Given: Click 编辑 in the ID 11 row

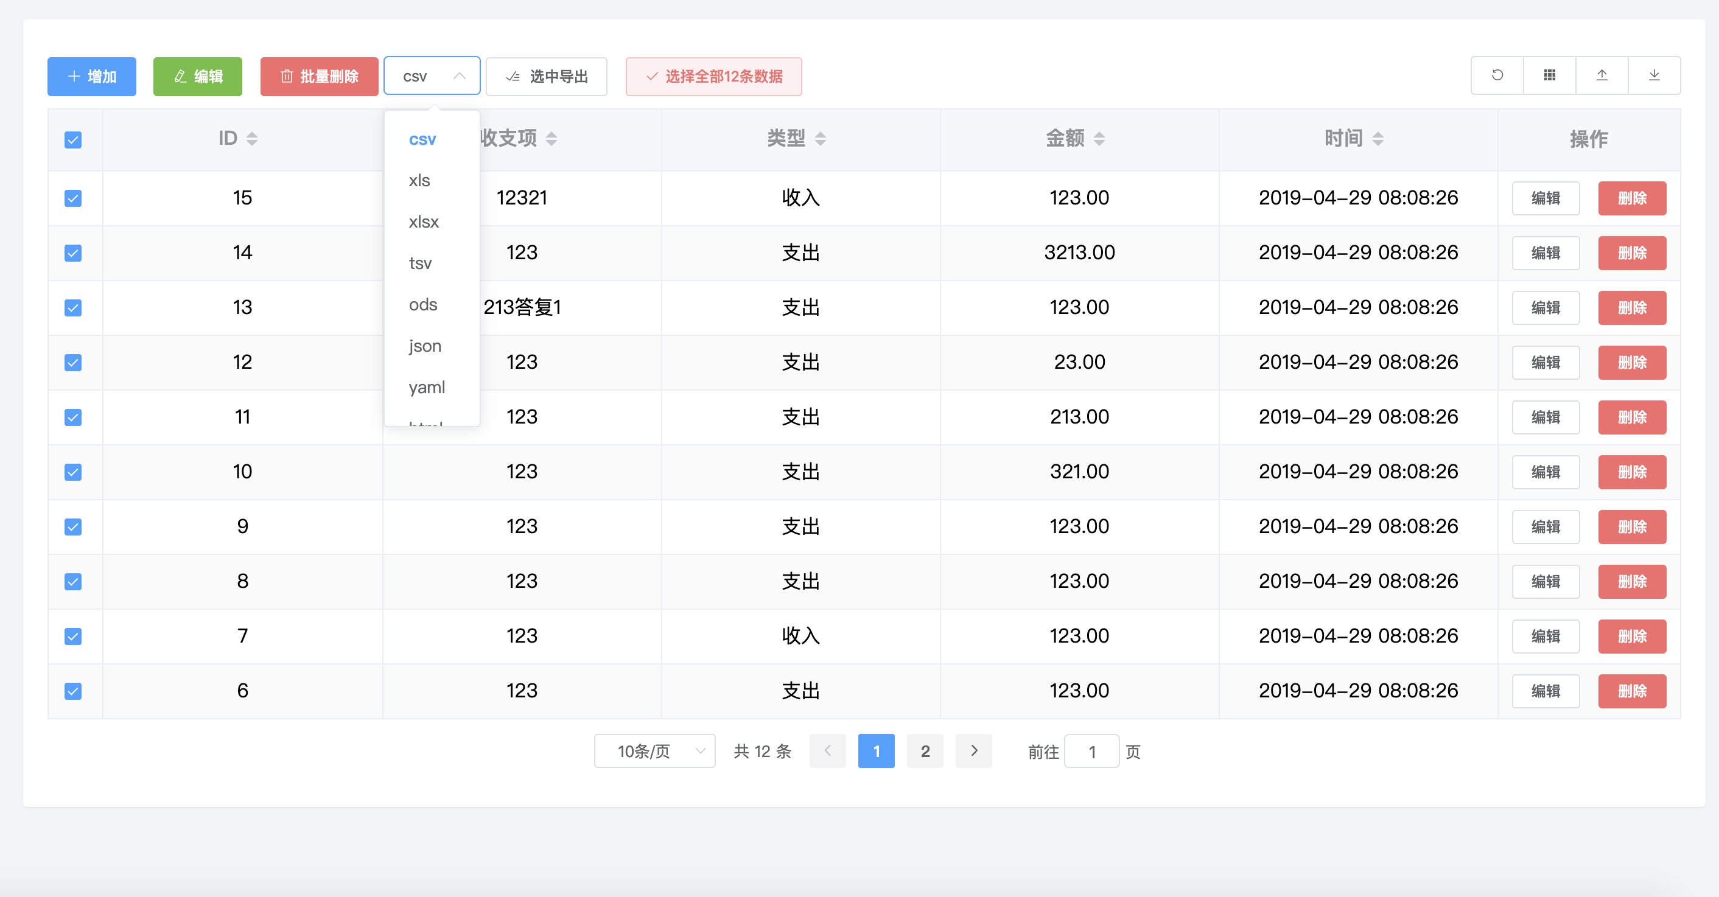Looking at the screenshot, I should click(1546, 417).
